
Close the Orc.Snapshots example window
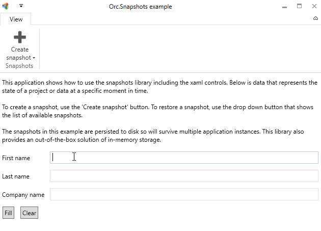(314, 6)
